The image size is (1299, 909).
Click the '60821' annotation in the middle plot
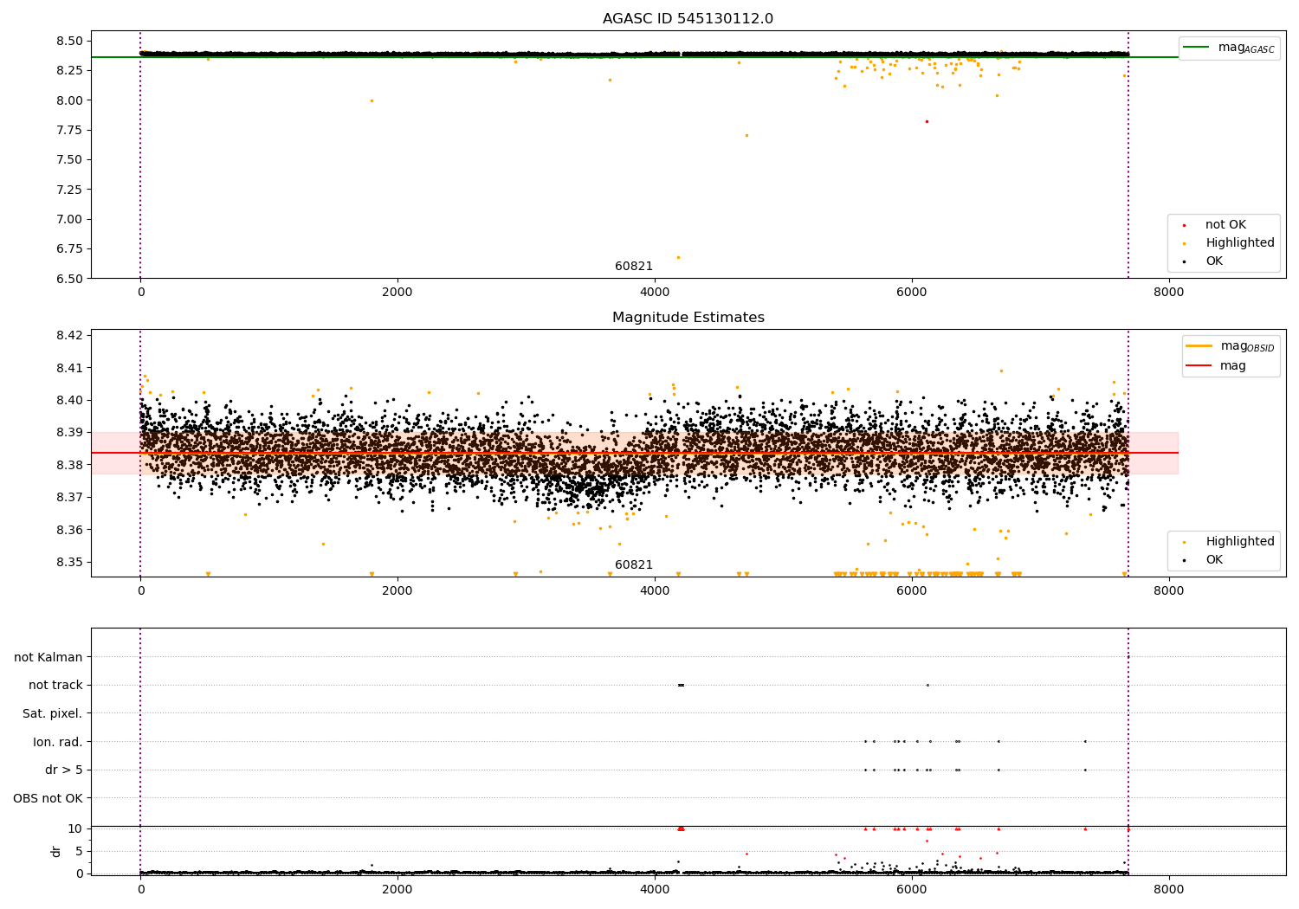click(x=634, y=564)
